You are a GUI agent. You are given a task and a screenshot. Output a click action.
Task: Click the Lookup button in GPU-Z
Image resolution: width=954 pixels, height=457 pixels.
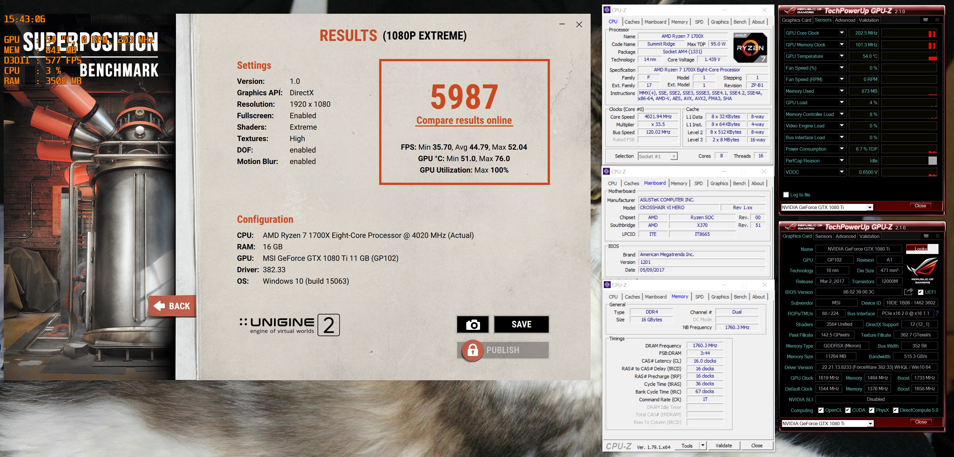(x=922, y=249)
